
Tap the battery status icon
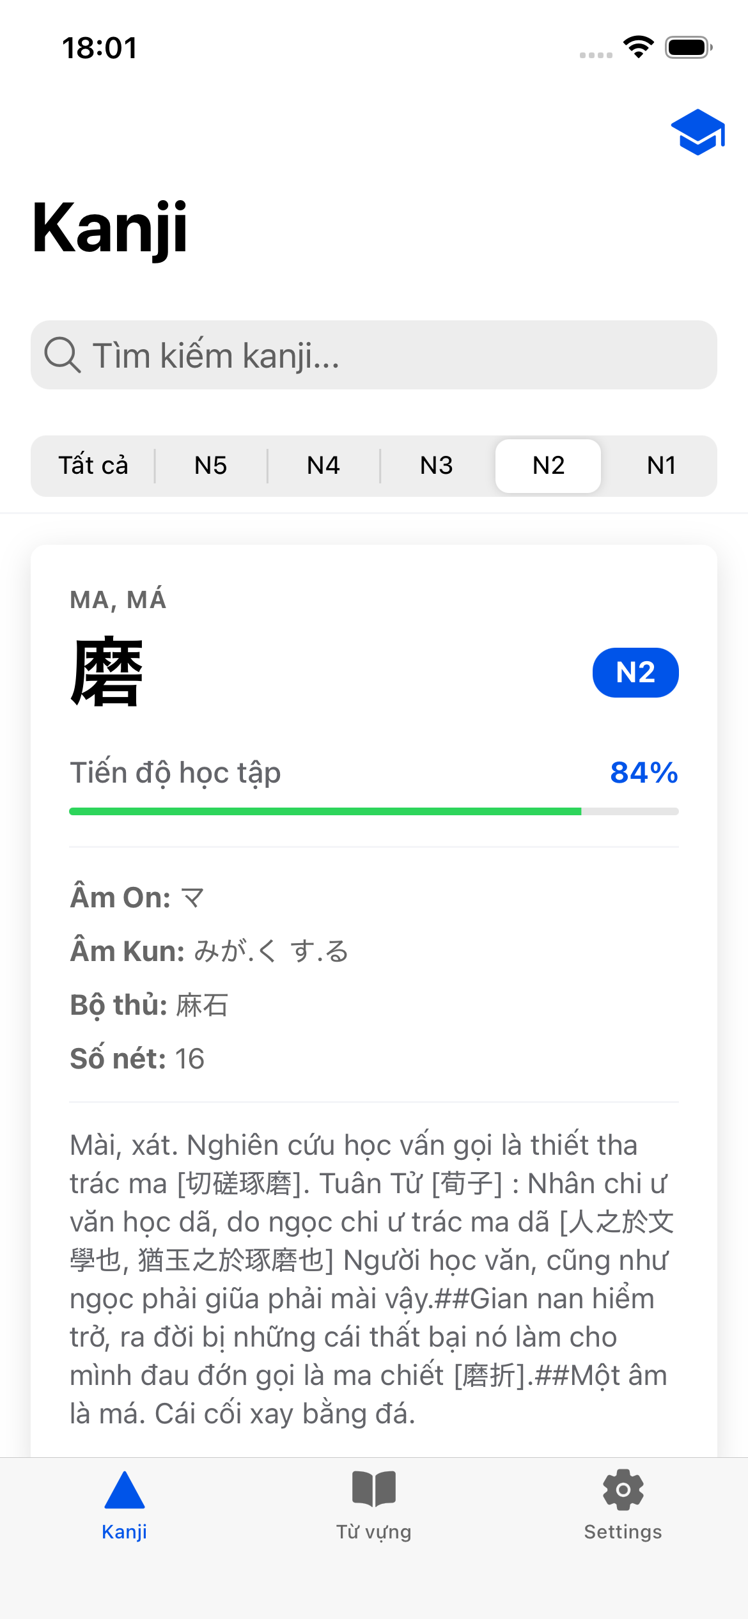[689, 47]
